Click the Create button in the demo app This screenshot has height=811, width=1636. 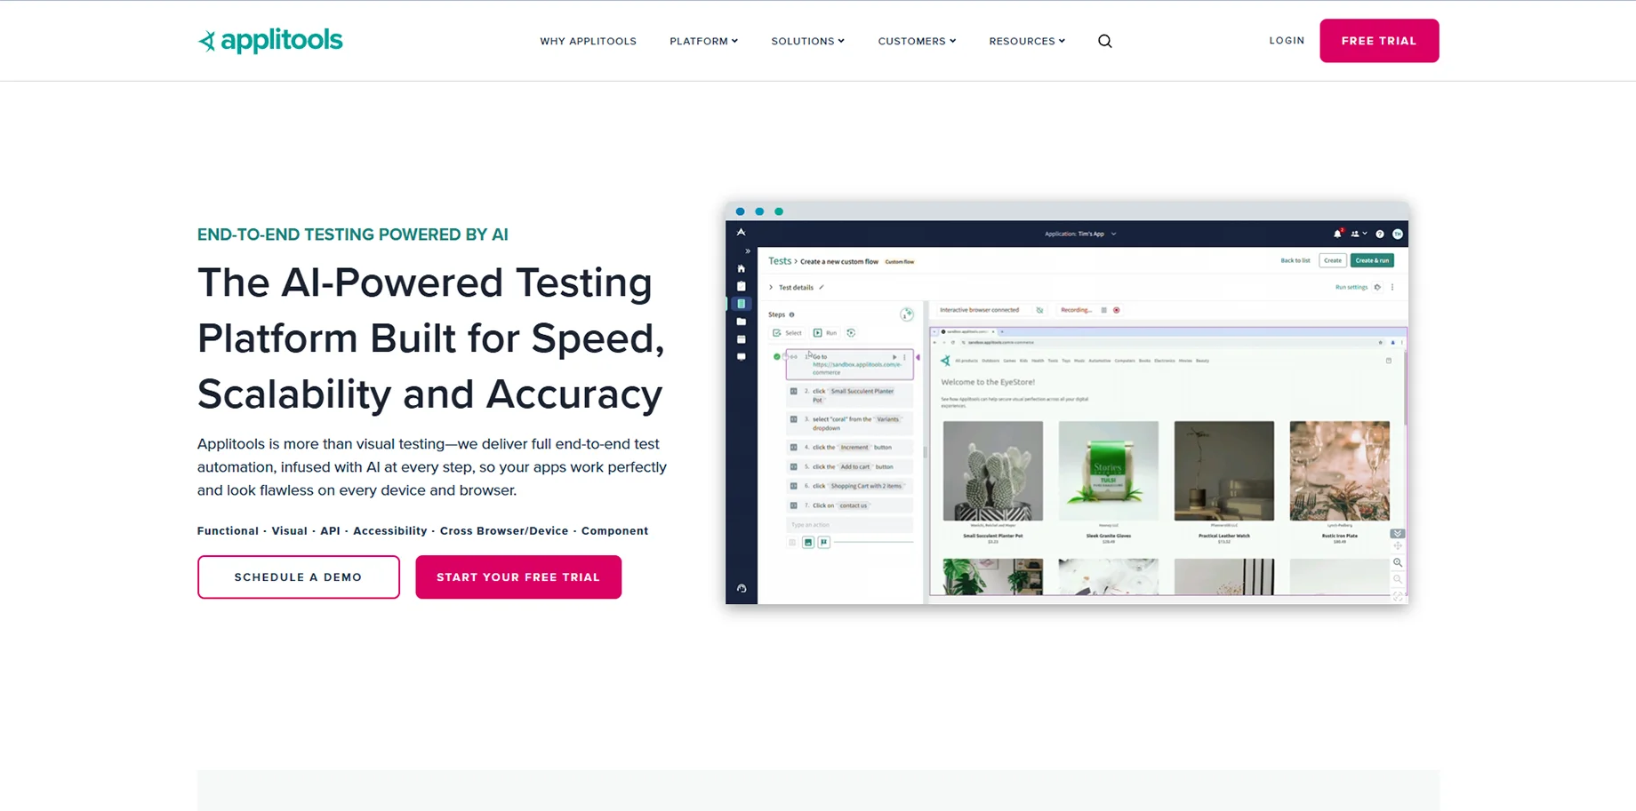(x=1333, y=261)
